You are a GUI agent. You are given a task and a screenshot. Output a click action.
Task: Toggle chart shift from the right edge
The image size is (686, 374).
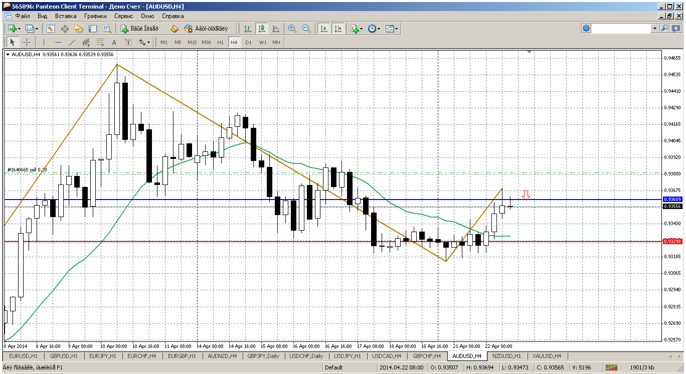click(338, 29)
